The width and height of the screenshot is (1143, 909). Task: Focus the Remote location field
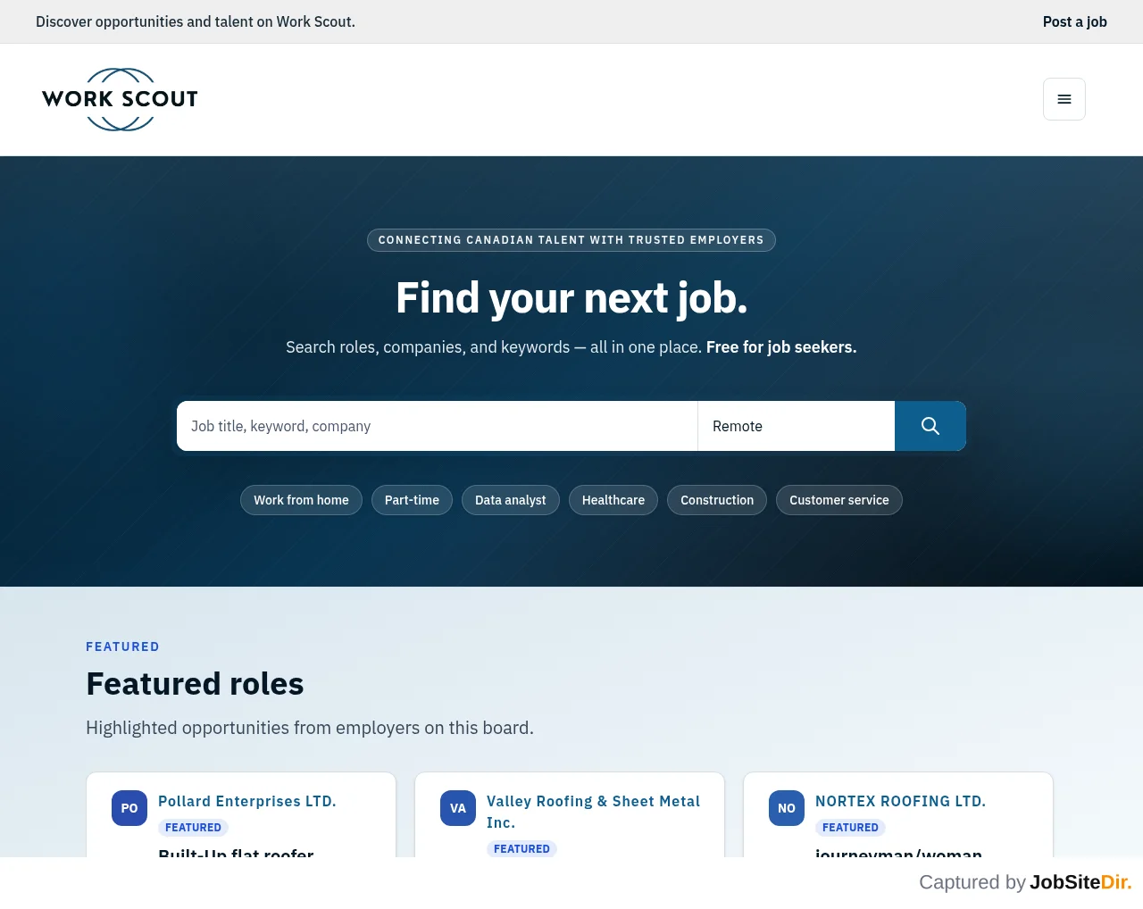pyautogui.click(x=797, y=426)
